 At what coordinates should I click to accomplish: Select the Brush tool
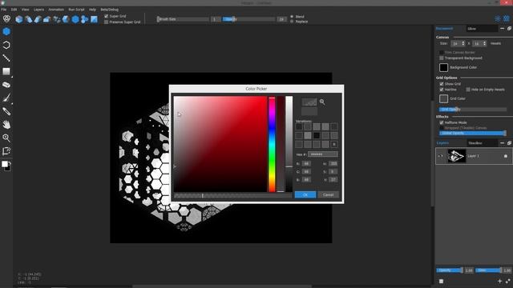pyautogui.click(x=6, y=98)
